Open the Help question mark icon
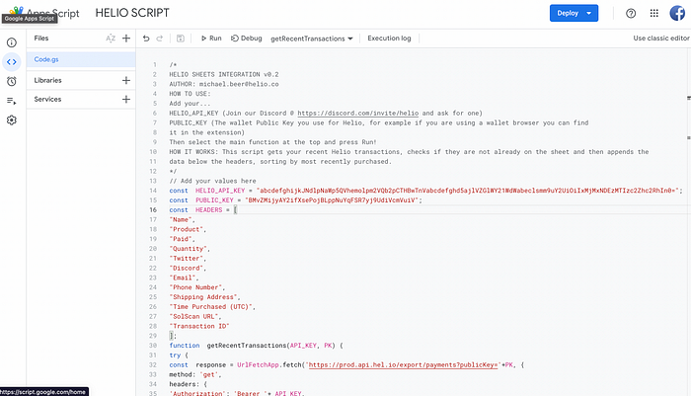Image resolution: width=691 pixels, height=396 pixels. click(631, 13)
